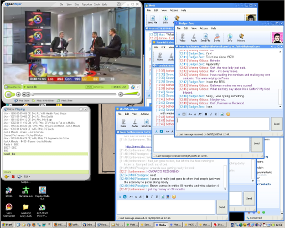Open contact Info in Badger Zero window
This screenshot has height=228, width=285.
click(230, 38)
